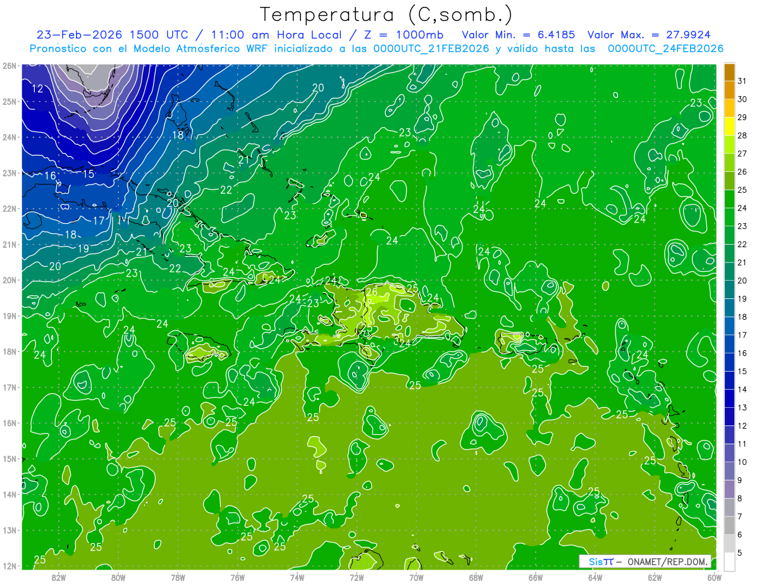This screenshot has width=759, height=586.
Task: Click the '0000UTC_24FEB2026' valid-until time
Action: pyautogui.click(x=665, y=49)
